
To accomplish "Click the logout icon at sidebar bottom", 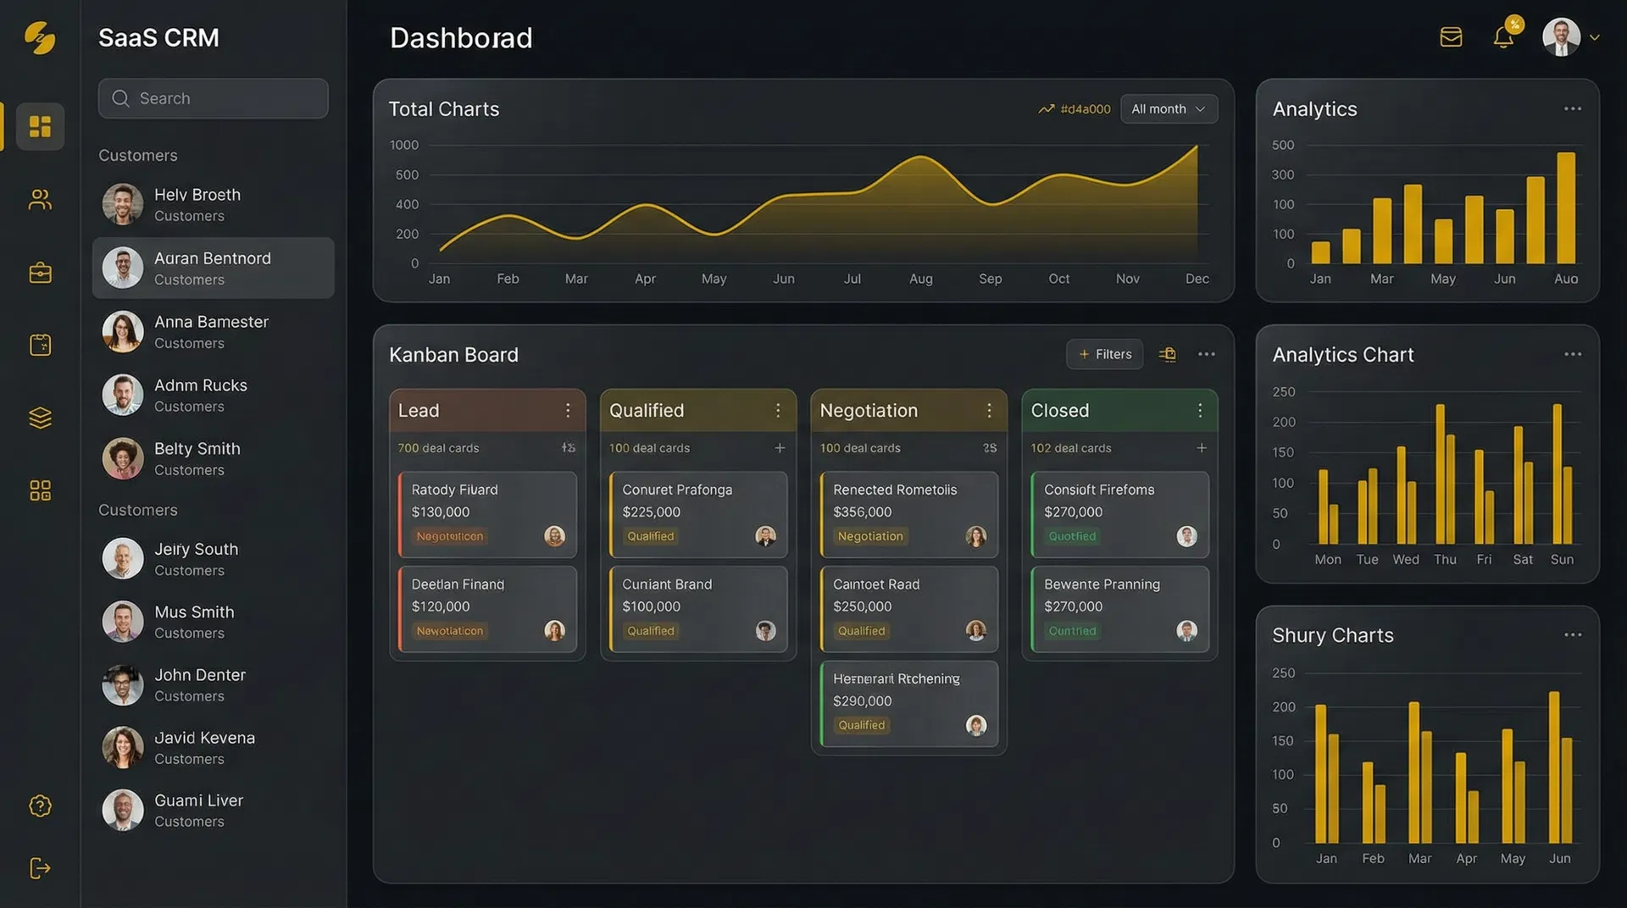I will 40,868.
